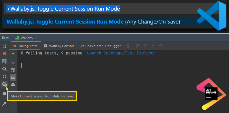The image size is (229, 113).
Task: Open the Launch Coverage/Test Explorer link
Action: (121, 53)
